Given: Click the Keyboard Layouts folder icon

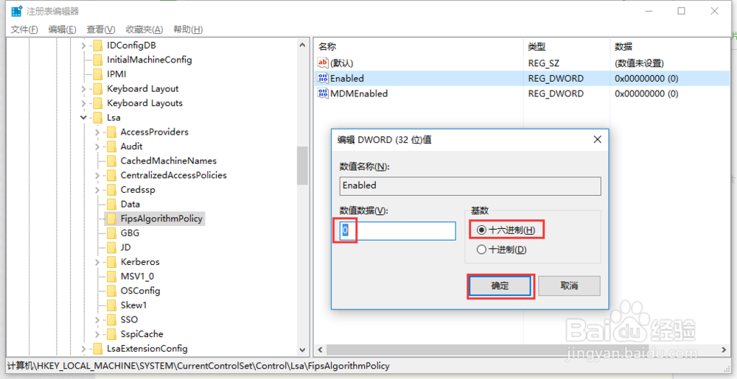Looking at the screenshot, I should point(97,103).
